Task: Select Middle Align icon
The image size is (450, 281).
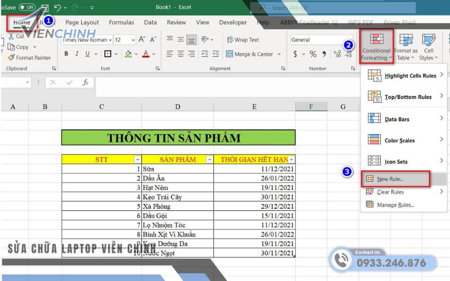Action: (181, 39)
